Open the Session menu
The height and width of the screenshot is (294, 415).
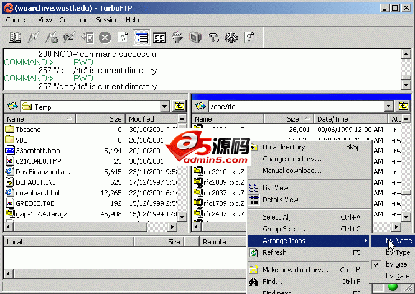tap(107, 20)
